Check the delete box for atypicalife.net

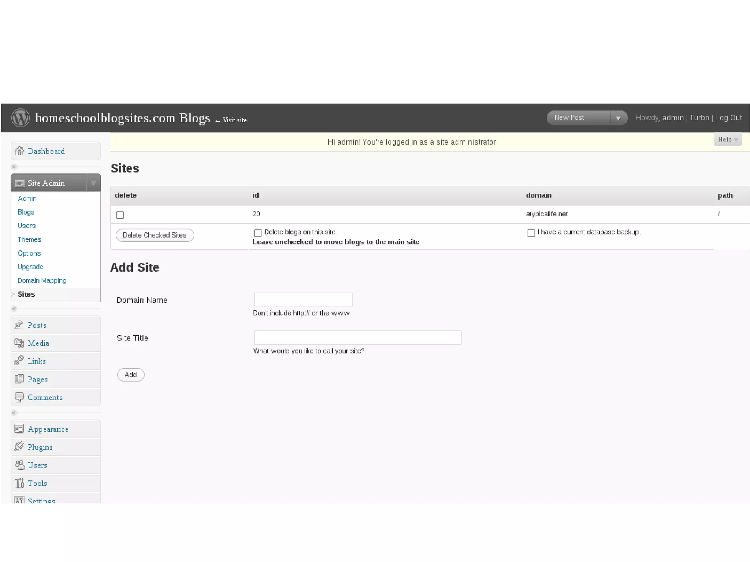point(120,215)
